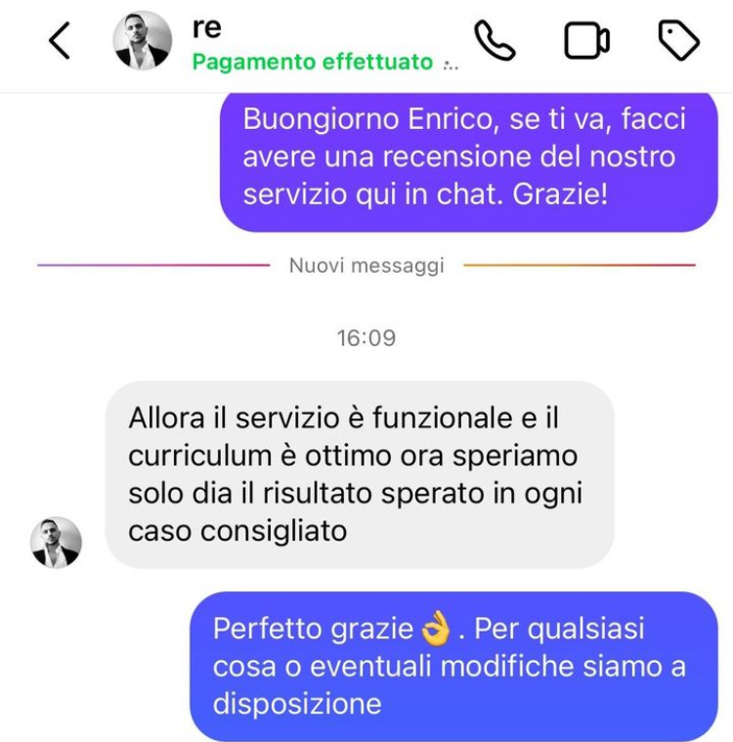Open the label tag icon
This screenshot has width=733, height=742.
tap(678, 40)
